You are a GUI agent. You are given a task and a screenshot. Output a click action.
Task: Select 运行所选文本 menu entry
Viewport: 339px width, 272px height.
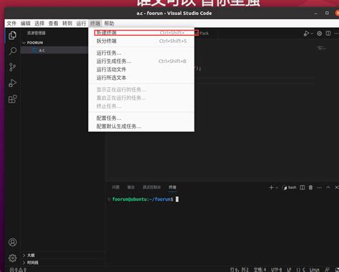click(x=142, y=78)
